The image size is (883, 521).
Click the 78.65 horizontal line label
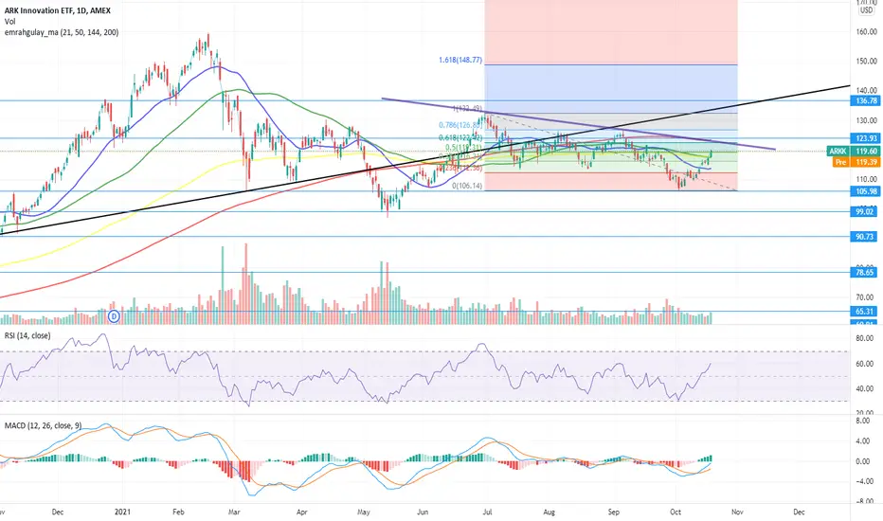point(866,272)
